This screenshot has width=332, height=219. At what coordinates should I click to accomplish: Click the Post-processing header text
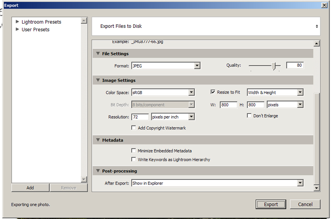click(120, 171)
